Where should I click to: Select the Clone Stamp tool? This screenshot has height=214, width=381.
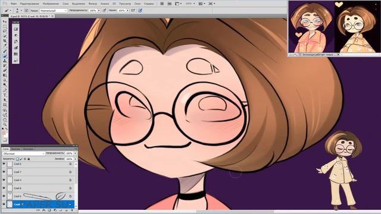point(5,61)
